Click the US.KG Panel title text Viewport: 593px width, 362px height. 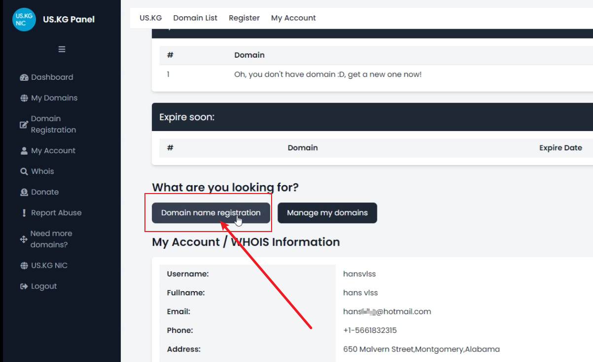click(x=69, y=20)
